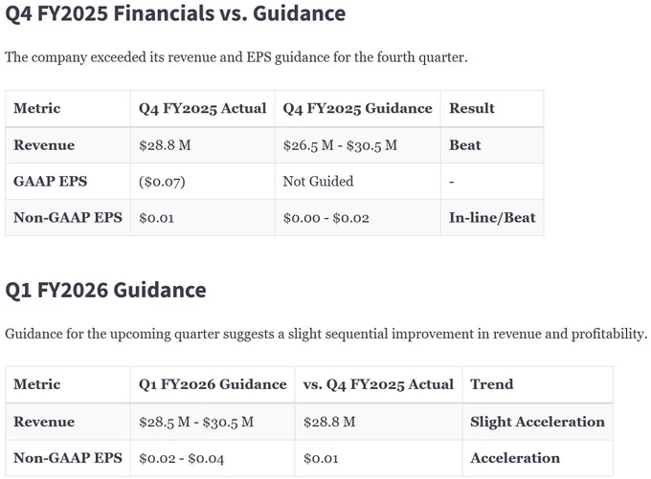Click the Q4 FY2025 Actual column header
The image size is (651, 479).
click(203, 108)
